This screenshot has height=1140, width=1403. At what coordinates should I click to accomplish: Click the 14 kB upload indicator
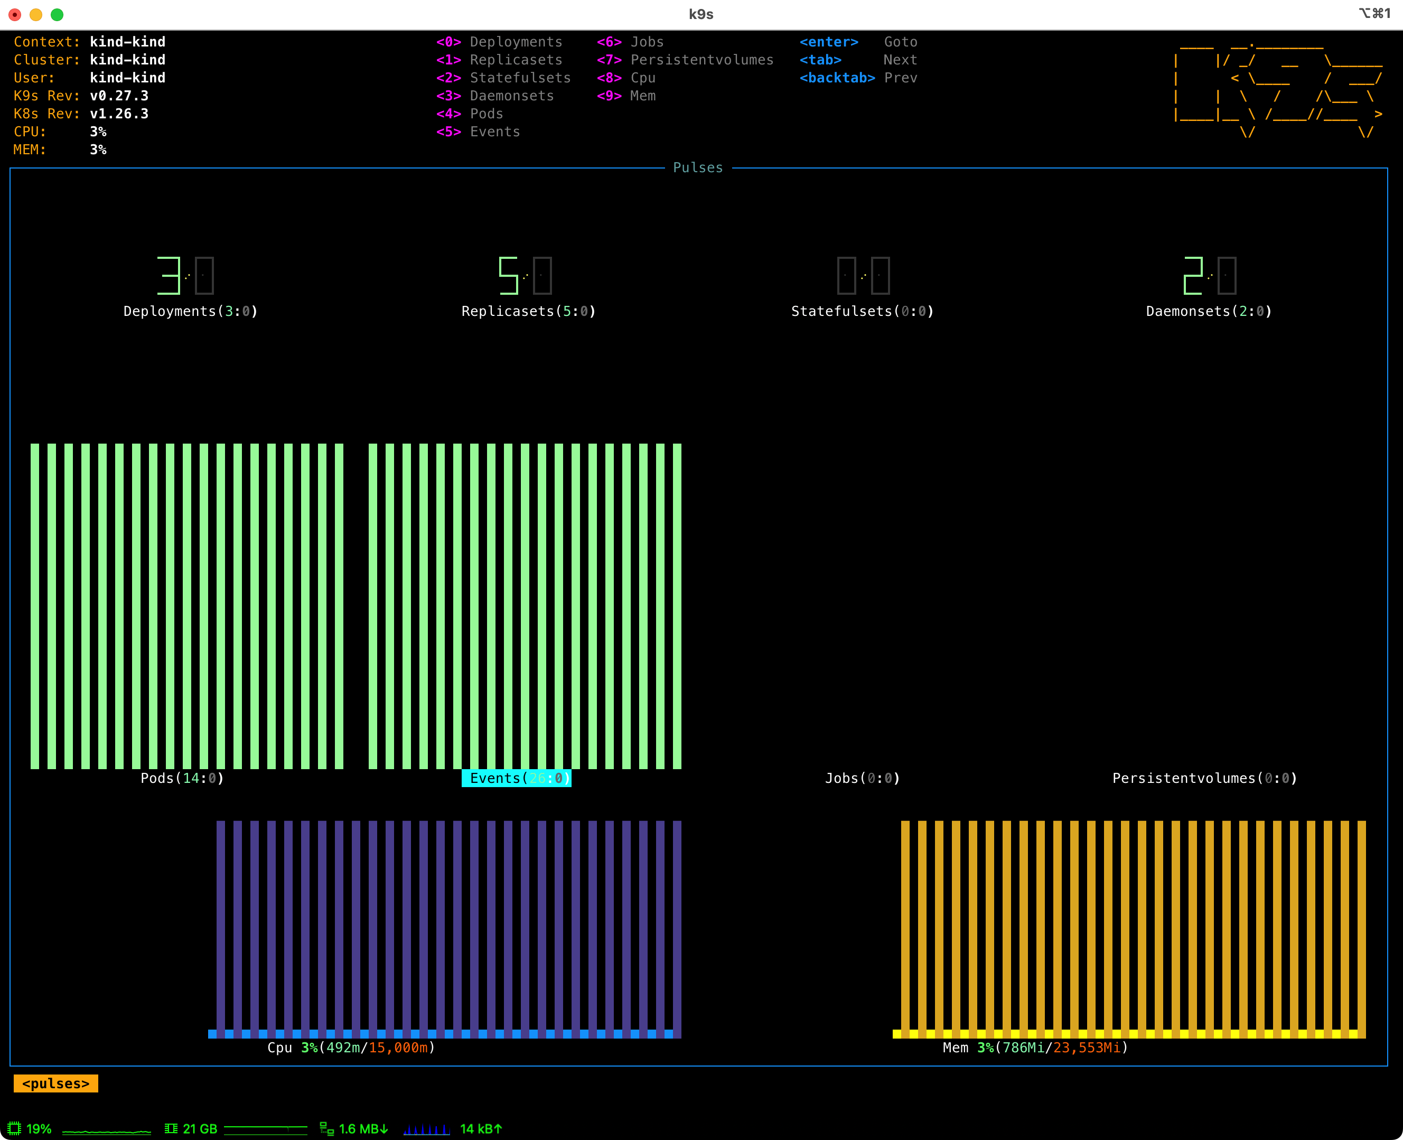[x=481, y=1128]
